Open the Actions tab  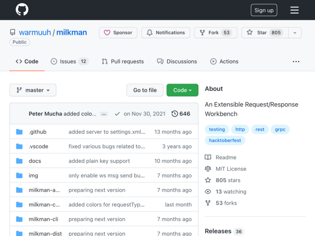[224, 61]
